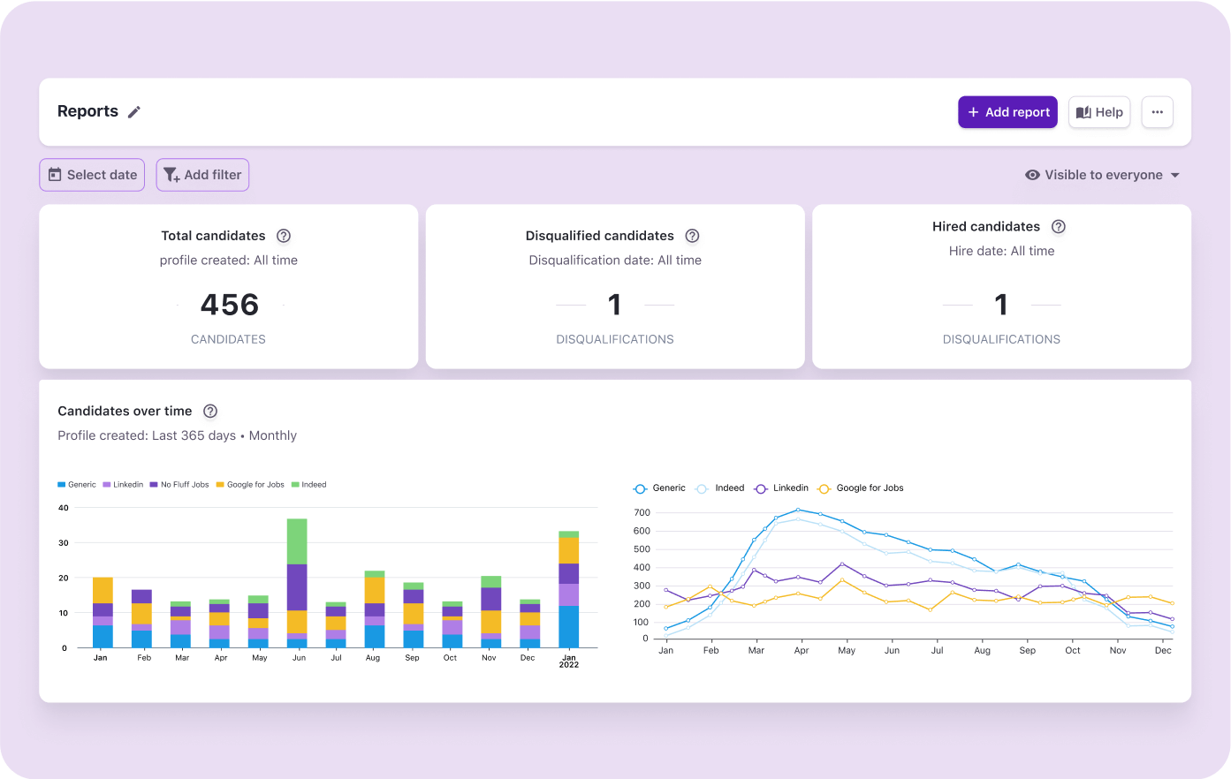The width and height of the screenshot is (1231, 779).
Task: Click the Help button with book icon
Action: click(x=1099, y=112)
